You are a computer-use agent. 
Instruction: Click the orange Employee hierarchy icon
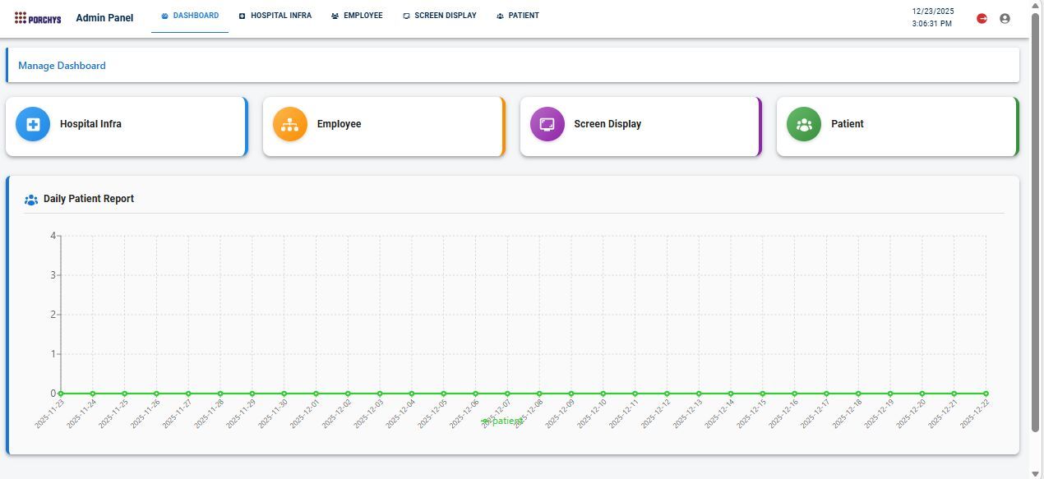click(290, 125)
